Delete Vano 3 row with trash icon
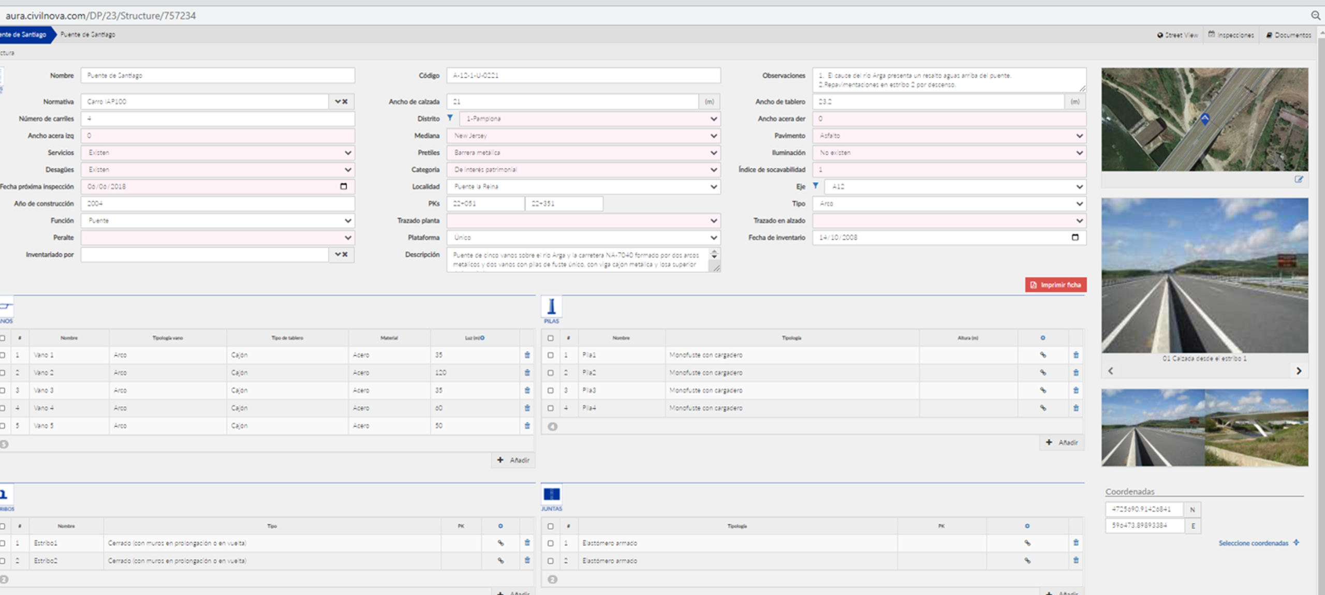 (527, 390)
